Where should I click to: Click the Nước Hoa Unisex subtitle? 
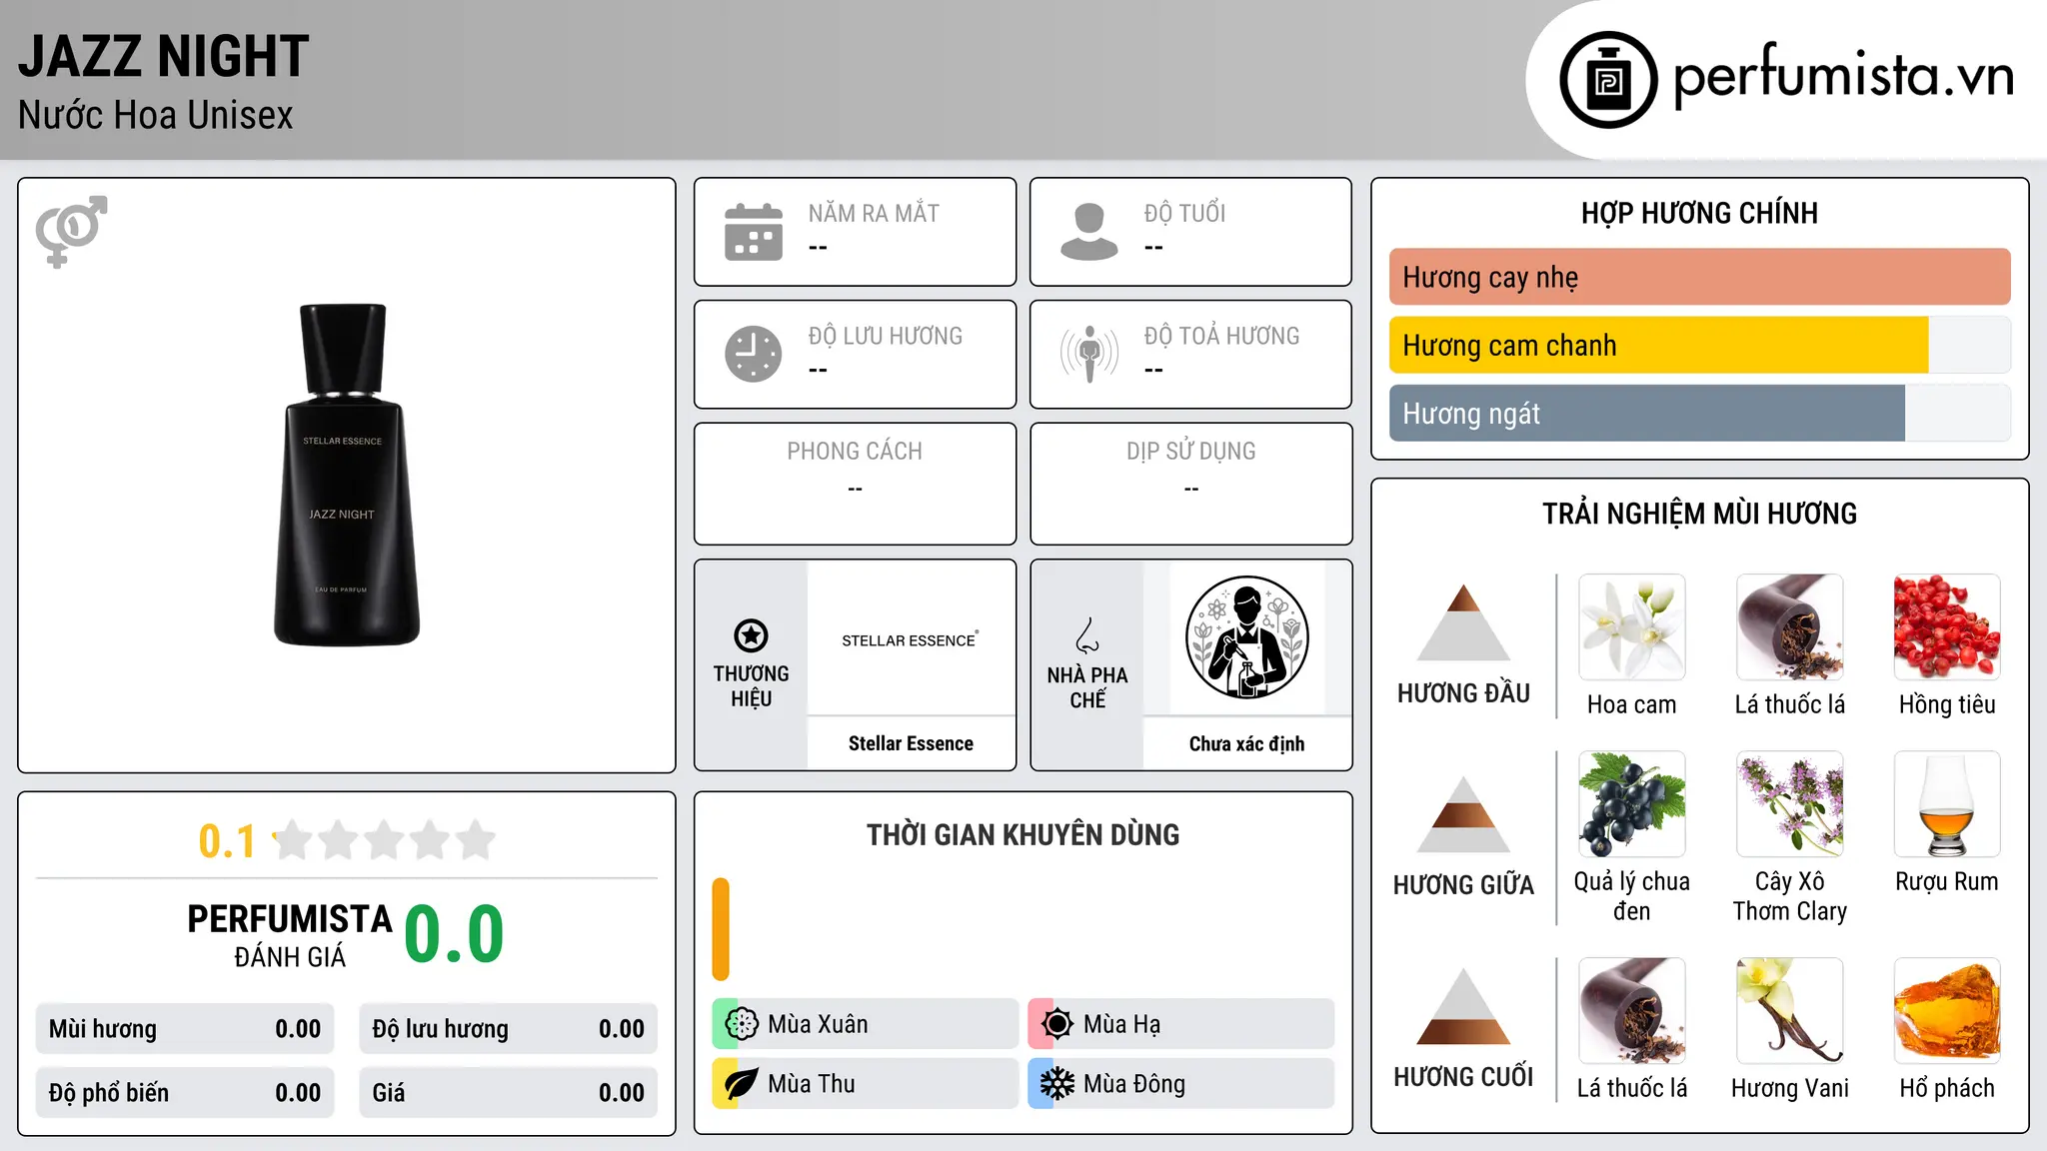pos(156,115)
